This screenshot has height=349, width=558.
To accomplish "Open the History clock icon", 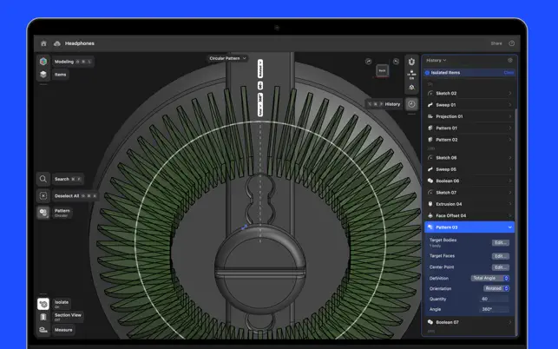I will pyautogui.click(x=411, y=104).
